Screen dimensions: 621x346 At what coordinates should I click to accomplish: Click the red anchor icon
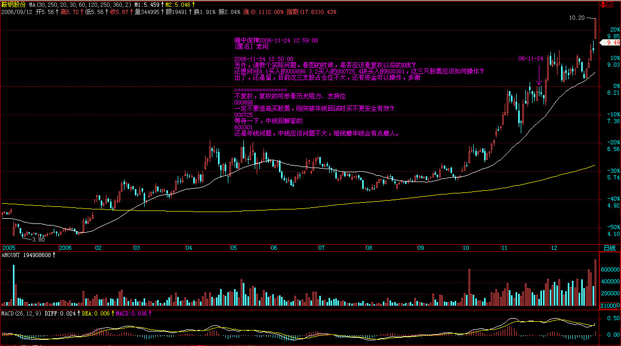(603, 5)
